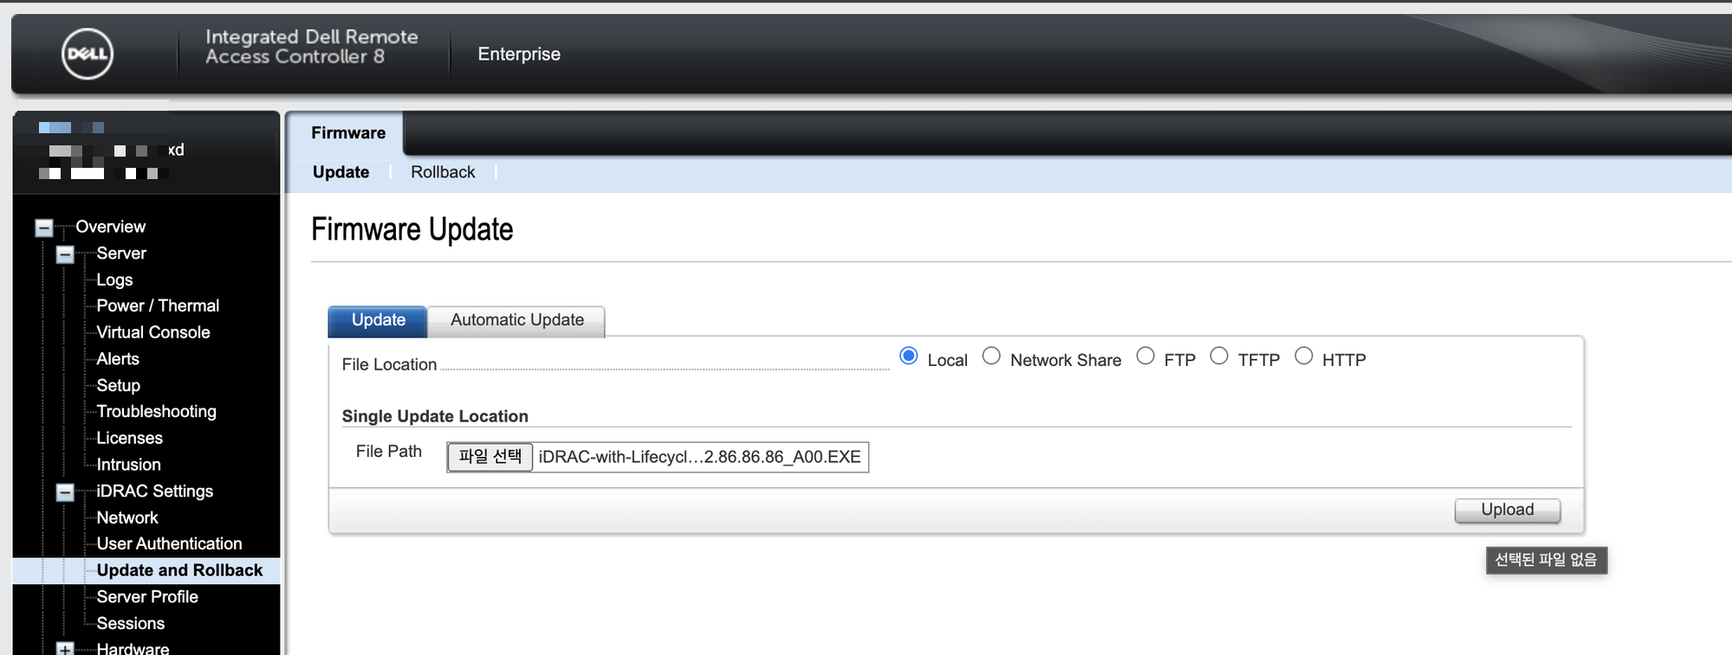Viewport: 1732px width, 655px height.
Task: Select Update and Rollback tree item
Action: click(x=179, y=570)
